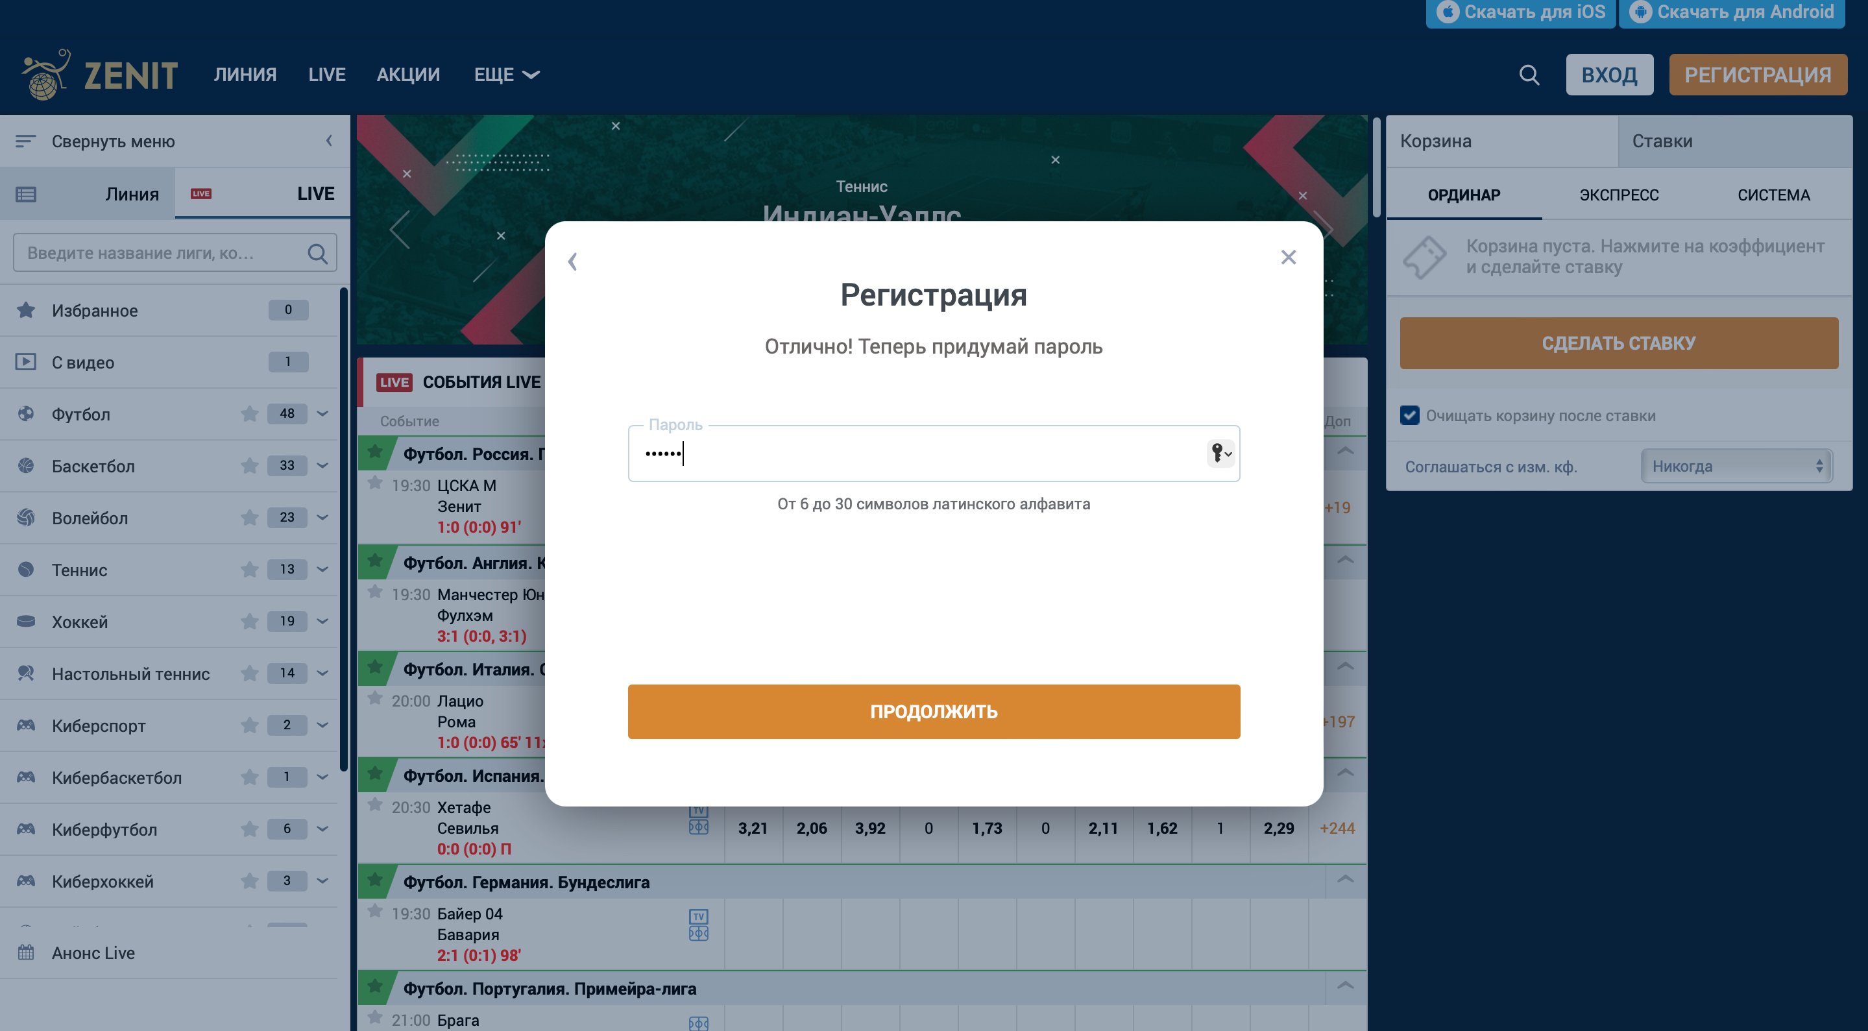Viewport: 1868px width, 1031px height.
Task: Switch to the ЭКСПРЕСС bet tab
Action: point(1619,195)
